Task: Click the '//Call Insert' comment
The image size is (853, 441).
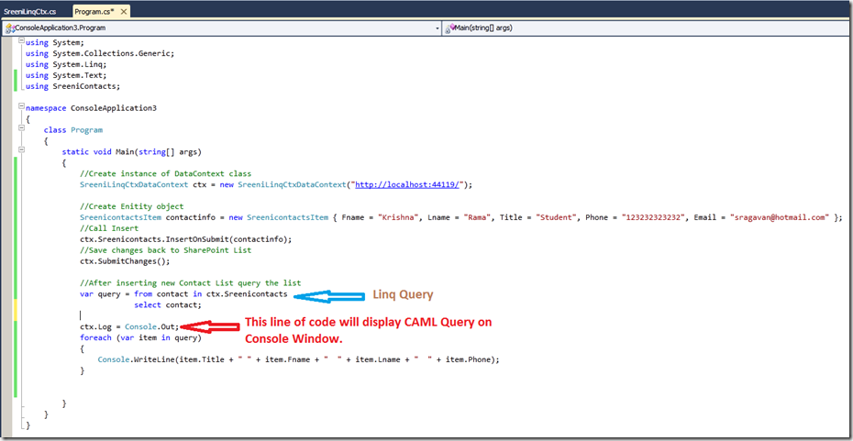Action: [x=109, y=228]
